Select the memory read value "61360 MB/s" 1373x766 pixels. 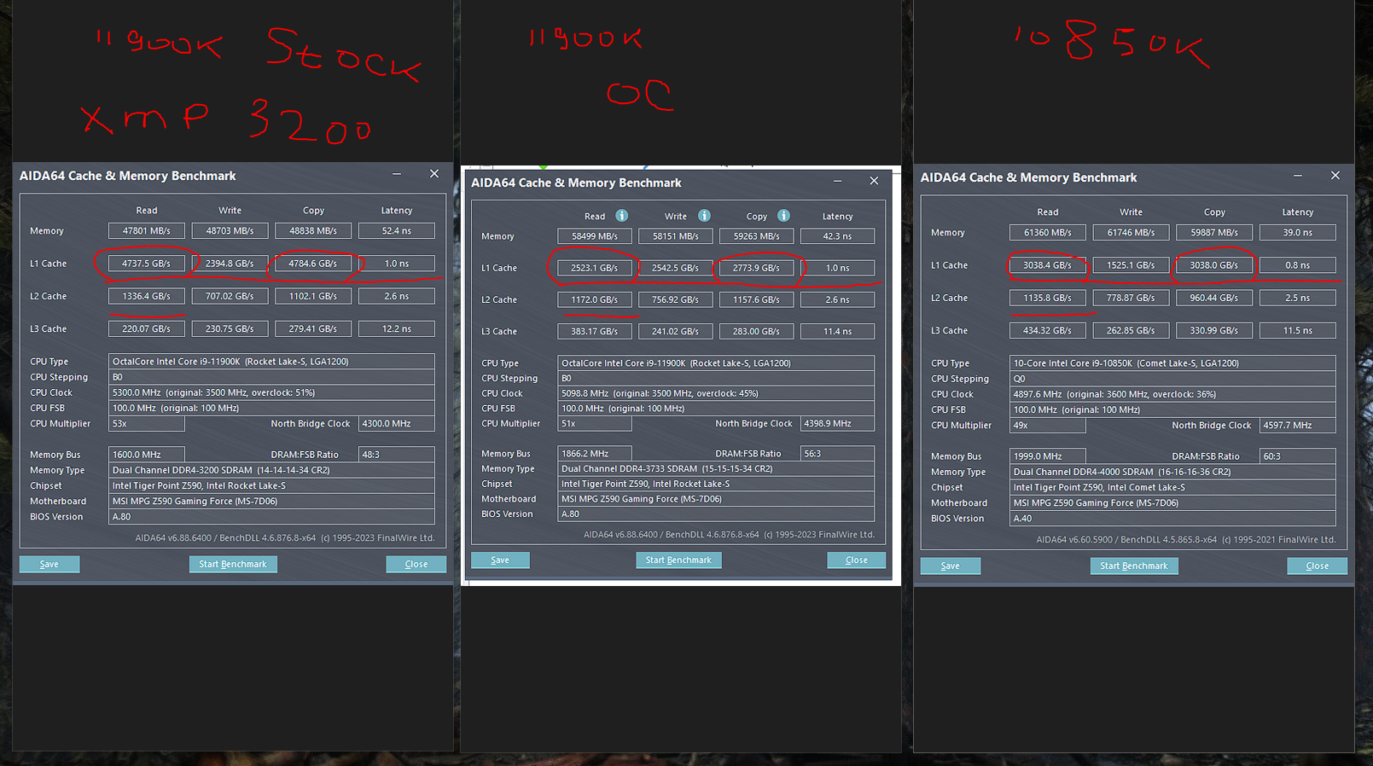pos(1048,233)
